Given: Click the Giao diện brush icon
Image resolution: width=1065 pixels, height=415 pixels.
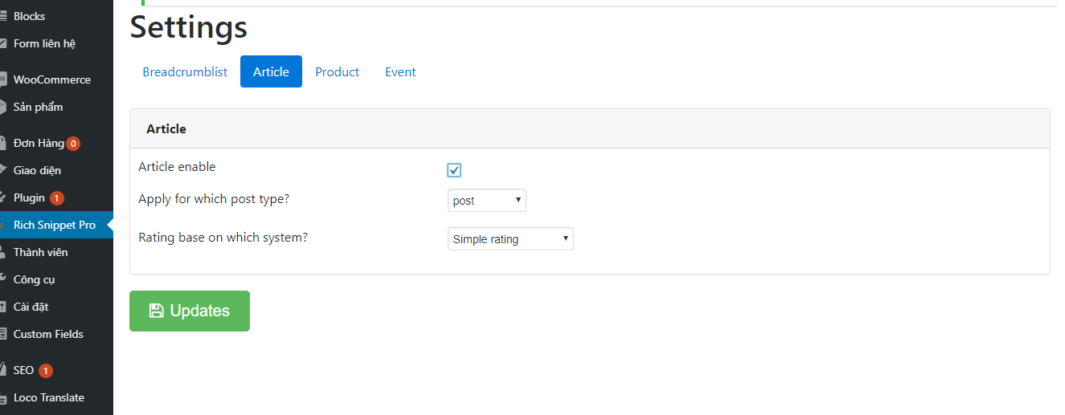Looking at the screenshot, I should (x=3, y=170).
